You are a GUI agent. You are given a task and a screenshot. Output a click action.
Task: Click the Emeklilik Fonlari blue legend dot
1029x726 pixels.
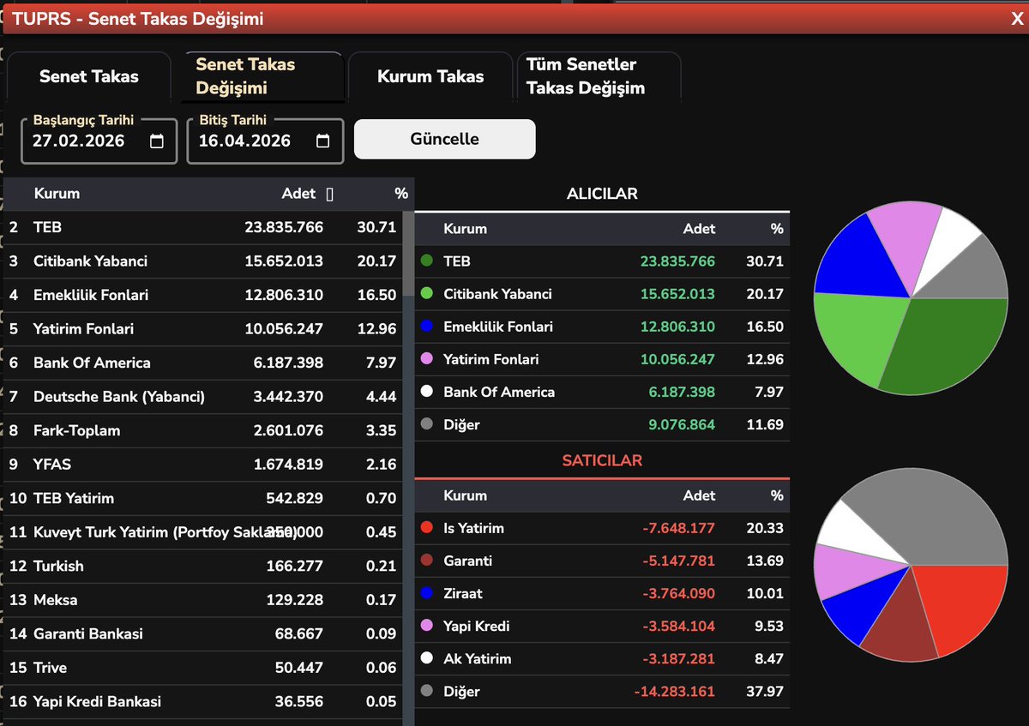426,327
